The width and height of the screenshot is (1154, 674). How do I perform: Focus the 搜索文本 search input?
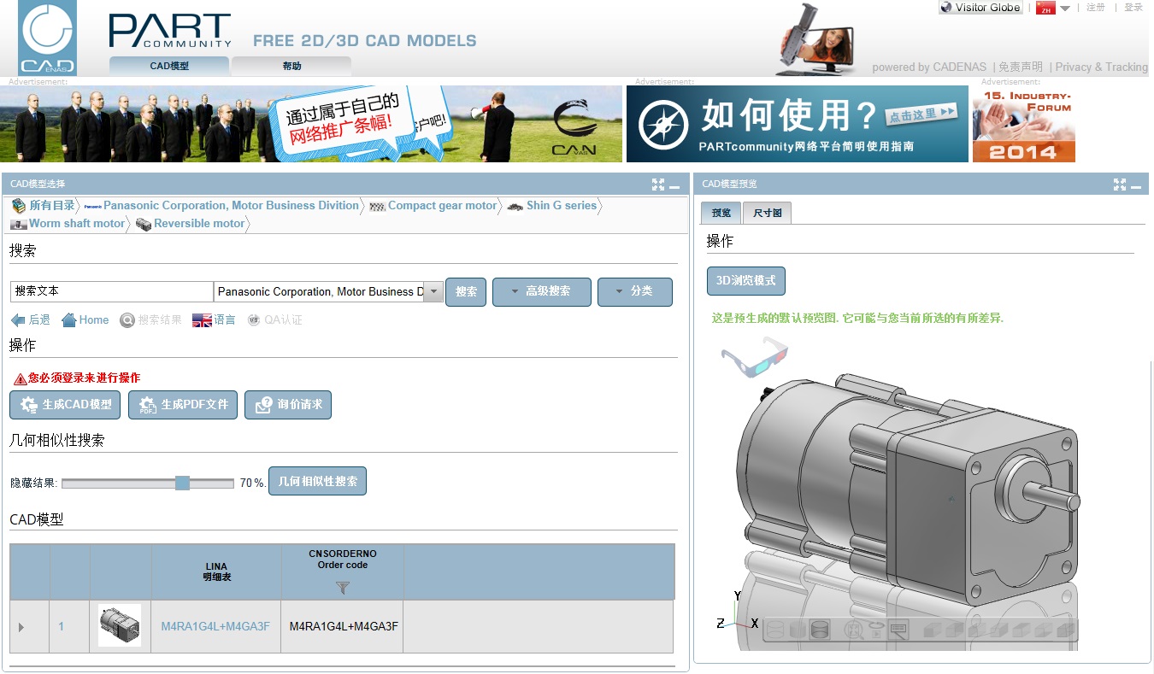pos(112,291)
